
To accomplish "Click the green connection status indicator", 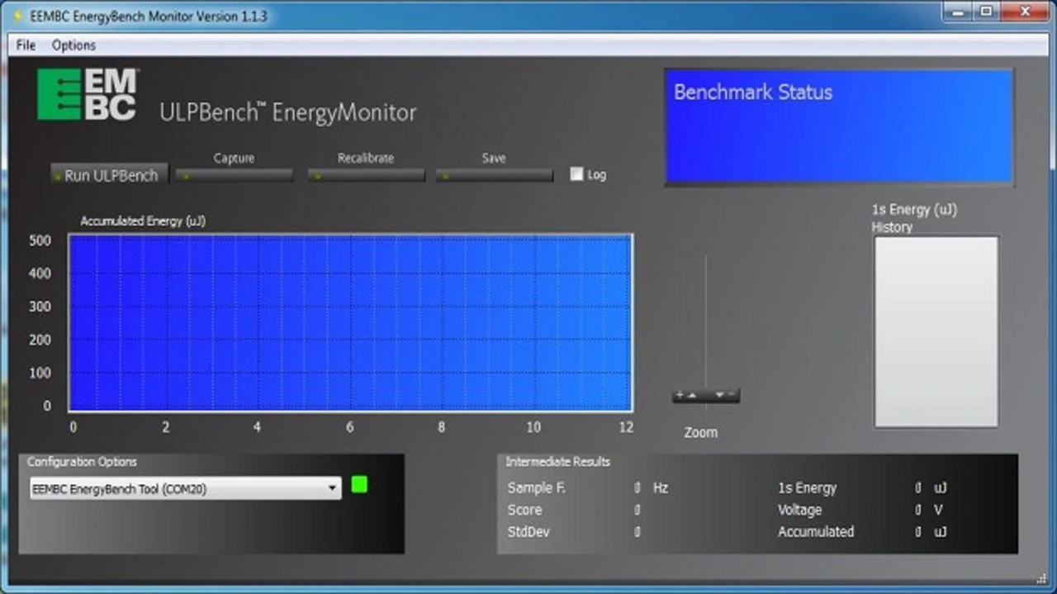I will 359,485.
